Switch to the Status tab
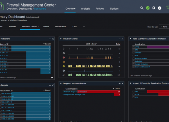 coord(46,26)
